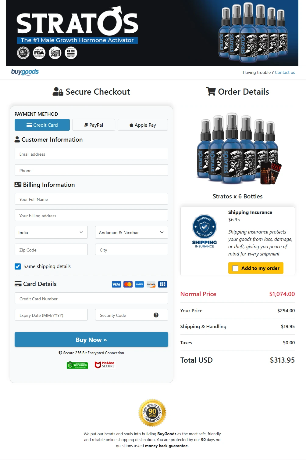Click the Visa card icon

(x=116, y=284)
